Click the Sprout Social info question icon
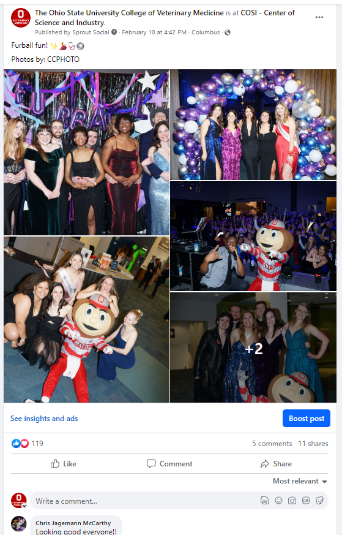Screen dimensions: 342x535 click(114, 32)
